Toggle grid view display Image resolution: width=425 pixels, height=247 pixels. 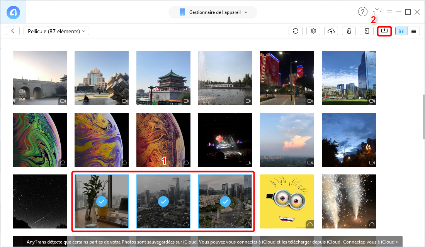401,31
